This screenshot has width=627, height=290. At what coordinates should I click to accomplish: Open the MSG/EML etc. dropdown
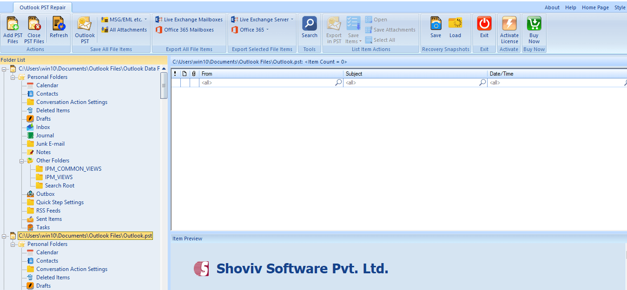click(x=124, y=19)
